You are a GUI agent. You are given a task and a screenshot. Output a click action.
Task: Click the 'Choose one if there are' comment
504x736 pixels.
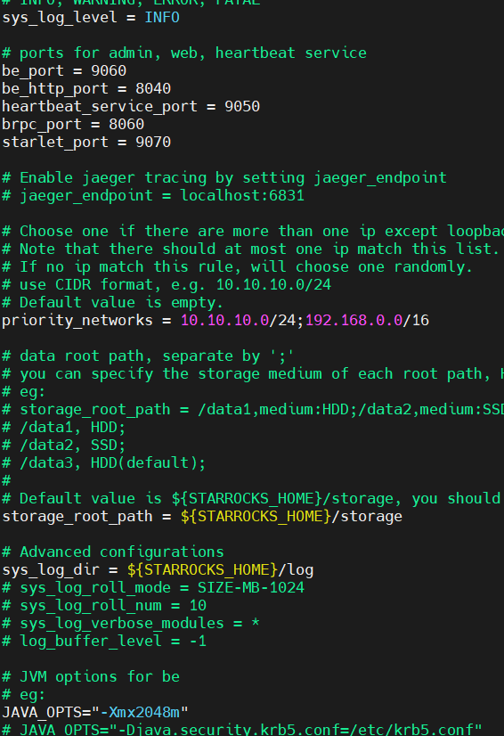tap(253, 232)
